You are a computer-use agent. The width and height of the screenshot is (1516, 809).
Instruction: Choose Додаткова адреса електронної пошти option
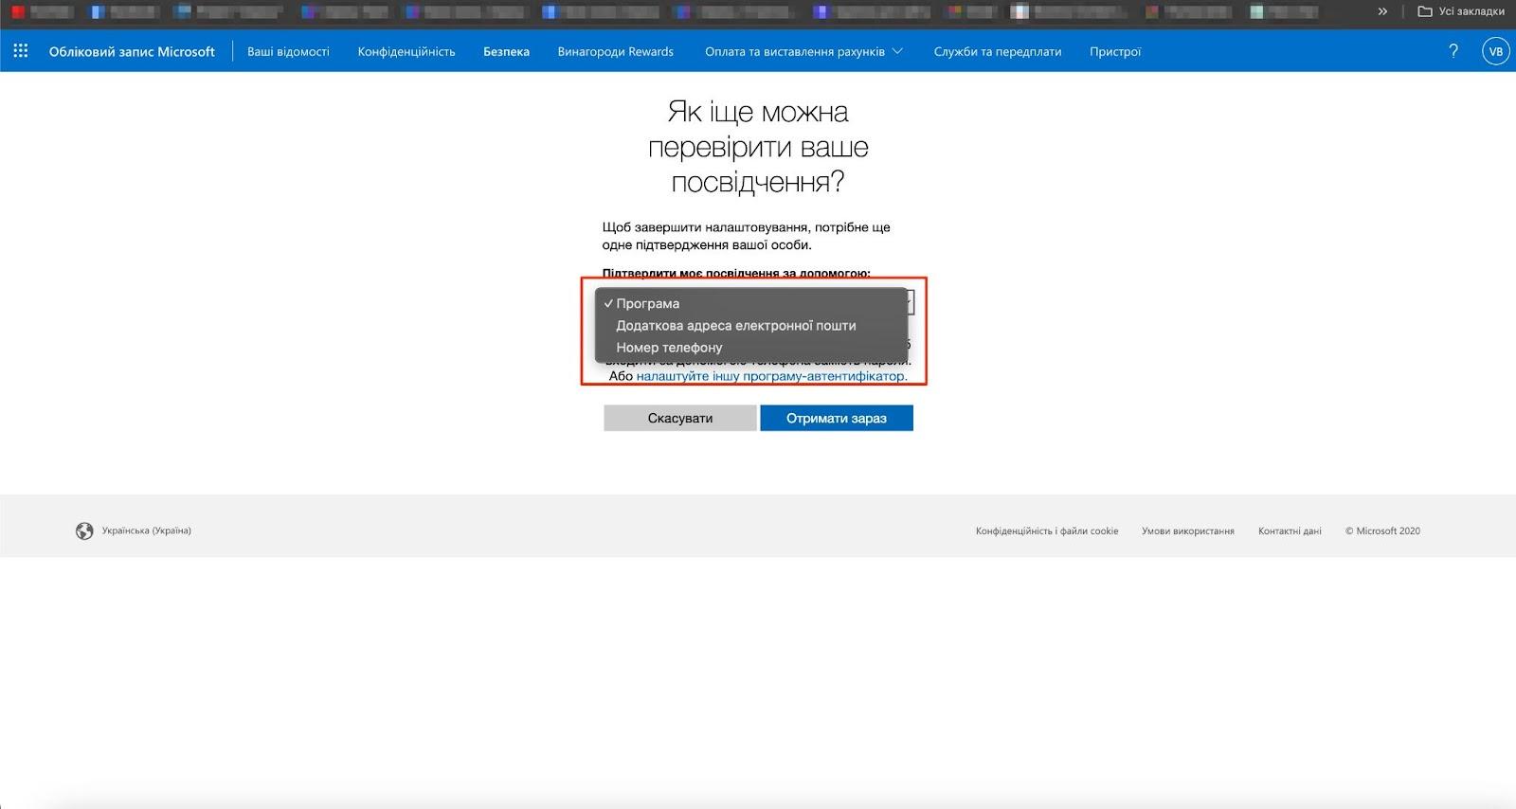735,325
